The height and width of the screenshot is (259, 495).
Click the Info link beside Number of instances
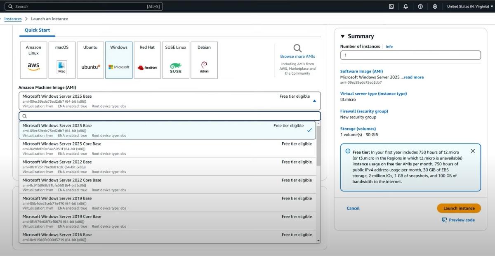coord(389,47)
